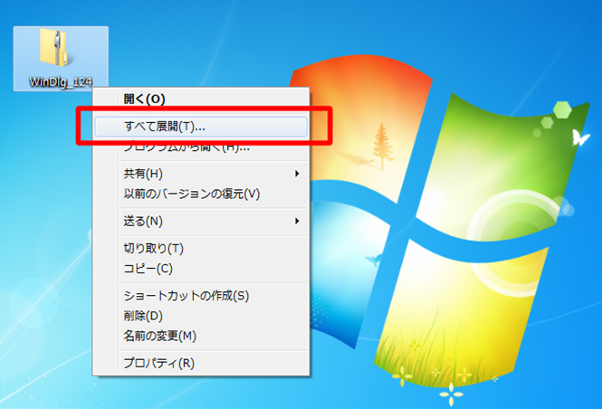Choose 開く(O) from the context menu
602x409 pixels.
[201, 99]
